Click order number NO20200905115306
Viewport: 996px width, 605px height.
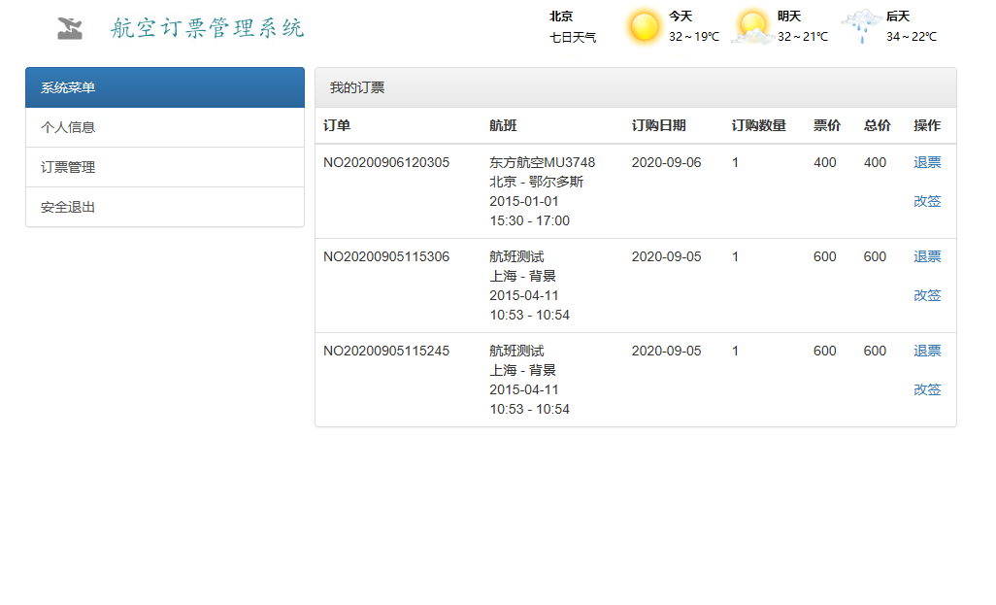click(x=386, y=256)
